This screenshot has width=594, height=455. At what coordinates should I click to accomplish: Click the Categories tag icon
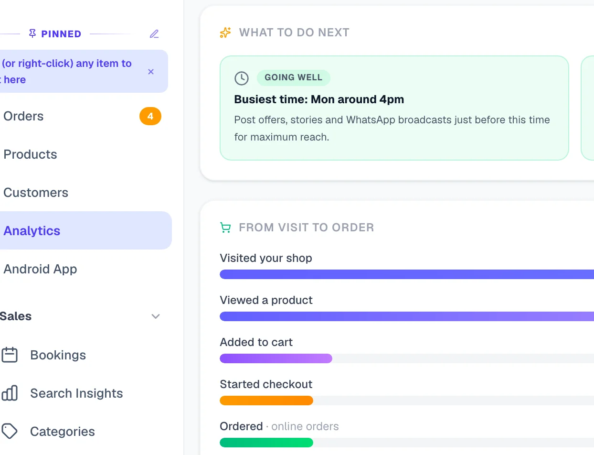(10, 431)
